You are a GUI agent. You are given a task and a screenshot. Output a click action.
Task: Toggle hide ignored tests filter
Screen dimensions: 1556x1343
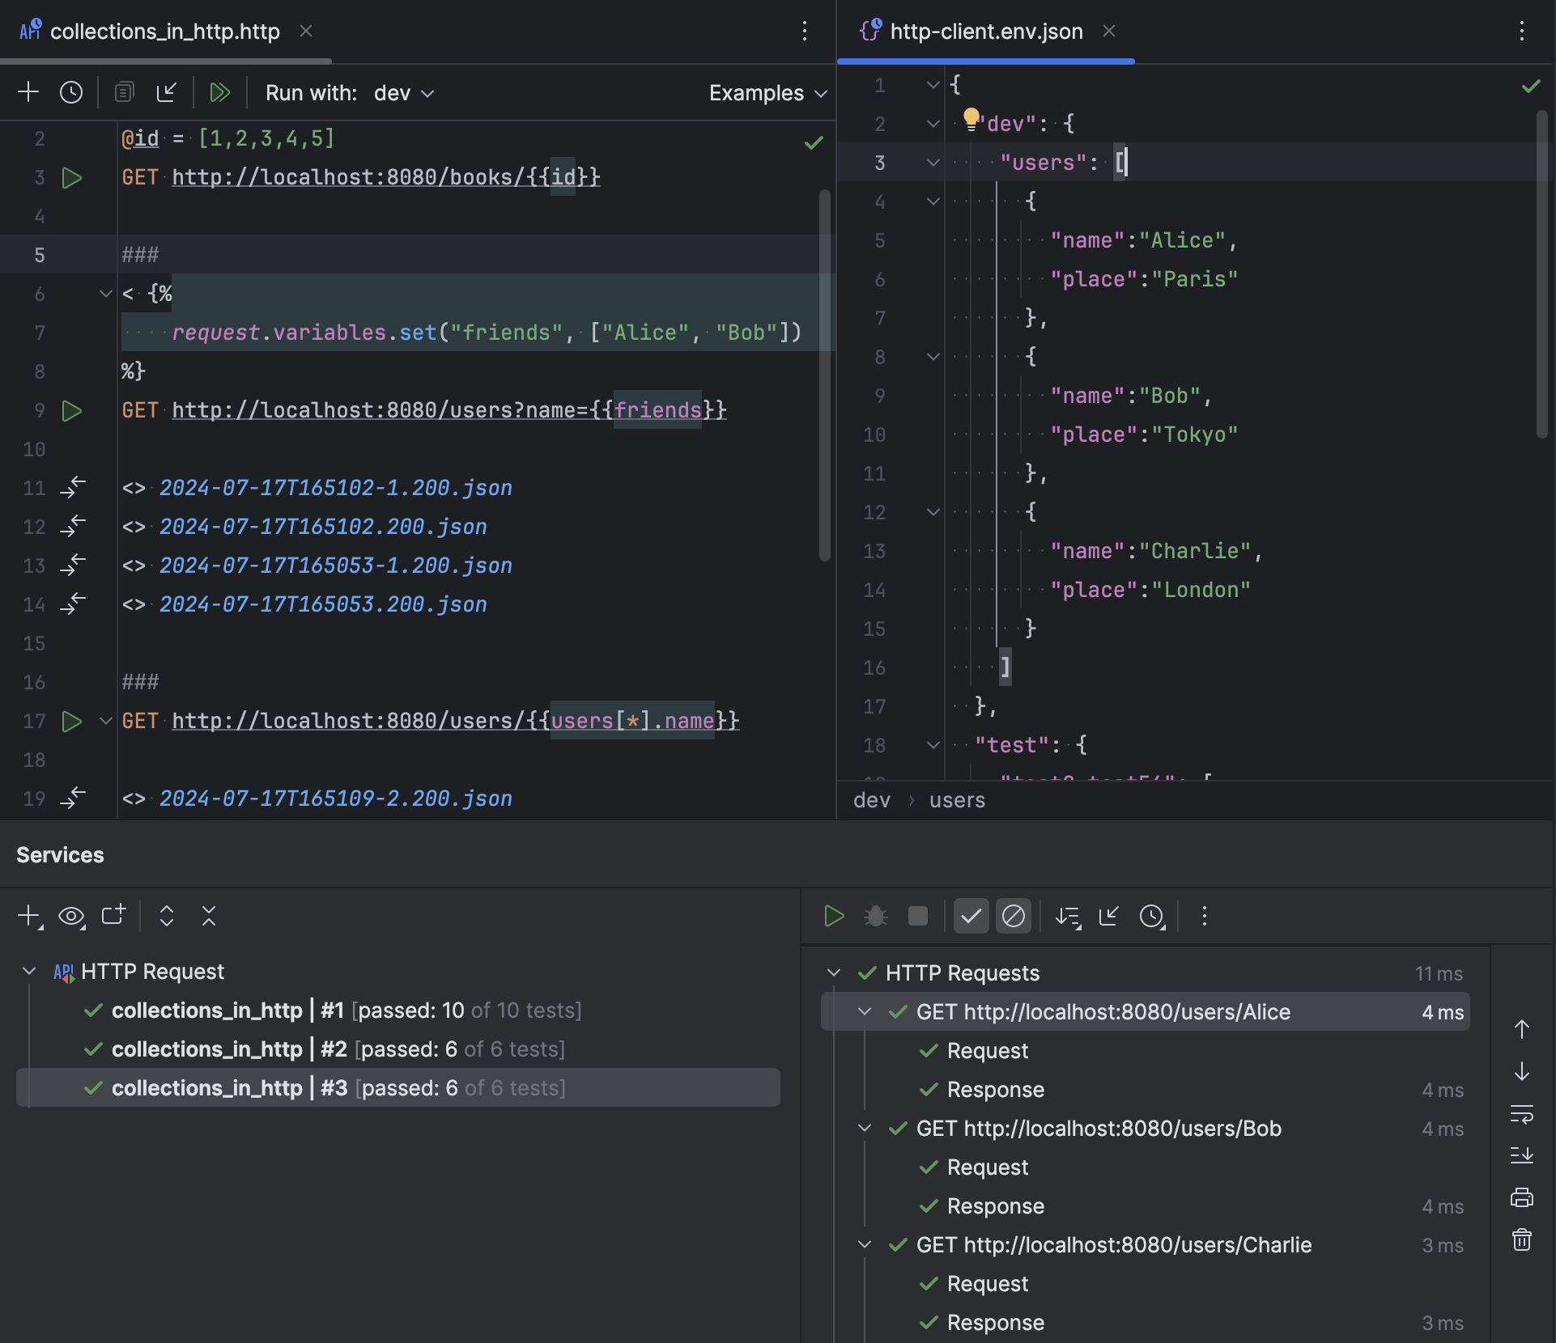point(1014,916)
